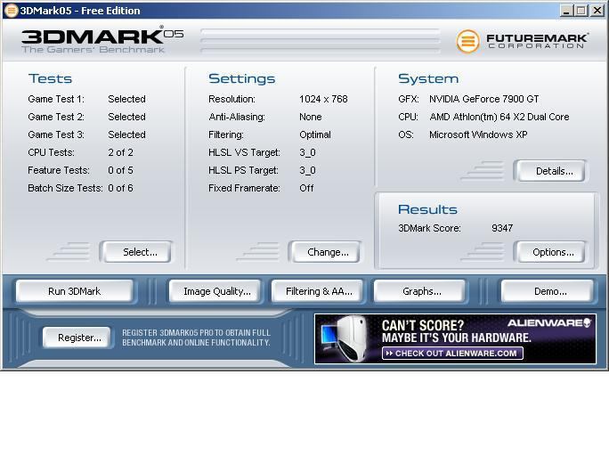The width and height of the screenshot is (609, 456).
Task: Click the 3DMark05 title bar icon
Action: [x=11, y=11]
